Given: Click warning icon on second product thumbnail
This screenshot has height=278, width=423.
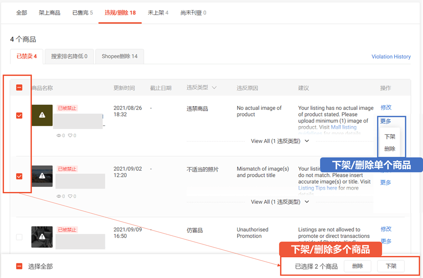Looking at the screenshot, I should pos(42,176).
